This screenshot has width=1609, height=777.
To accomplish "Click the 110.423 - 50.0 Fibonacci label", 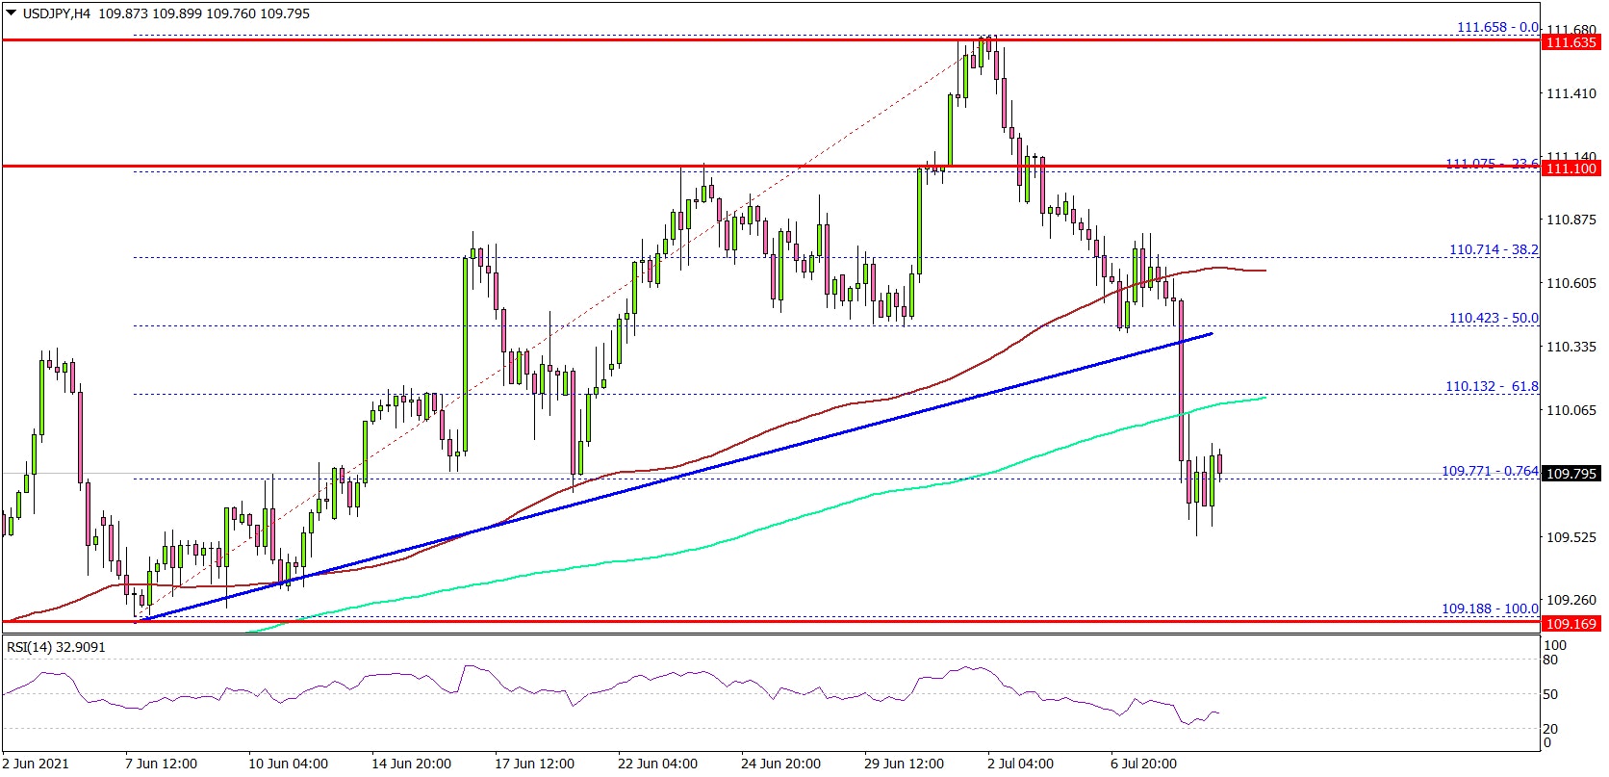I will click(1494, 318).
